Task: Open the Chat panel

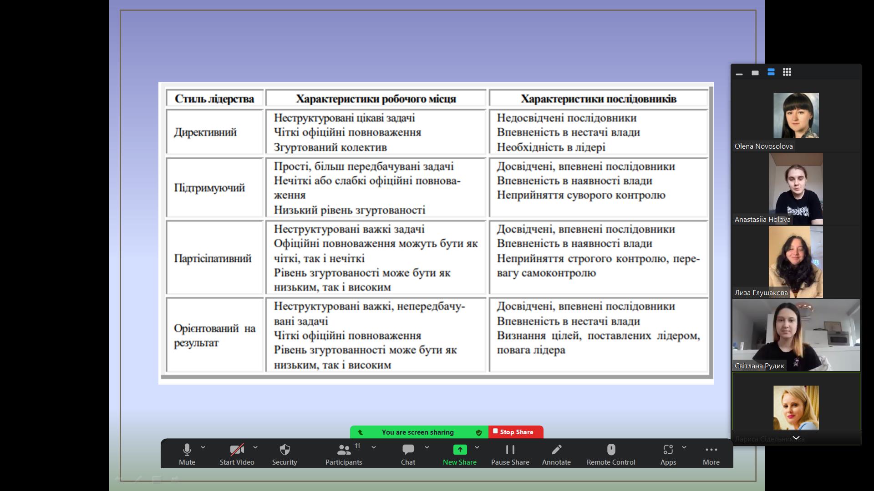Action: click(408, 454)
